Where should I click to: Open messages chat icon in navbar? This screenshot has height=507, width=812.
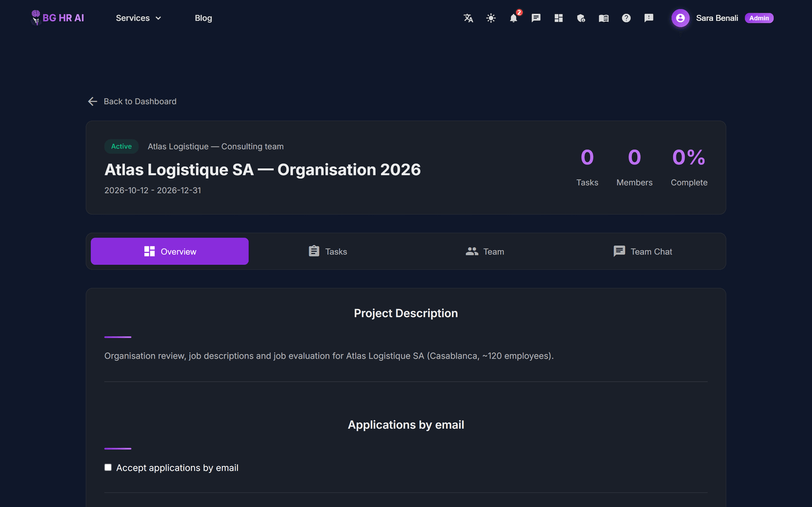[x=536, y=18]
